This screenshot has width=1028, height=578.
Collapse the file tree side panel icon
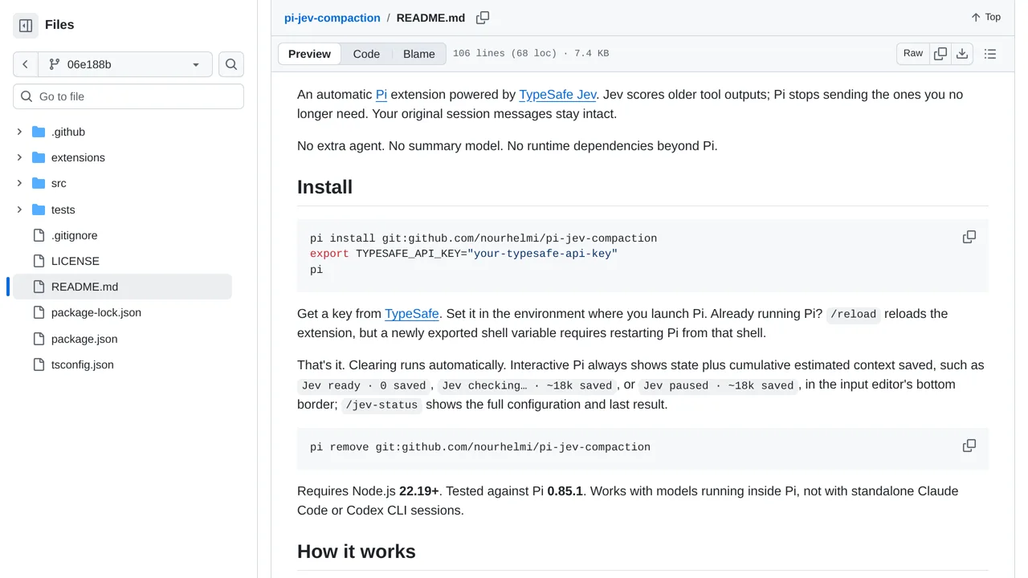click(26, 26)
